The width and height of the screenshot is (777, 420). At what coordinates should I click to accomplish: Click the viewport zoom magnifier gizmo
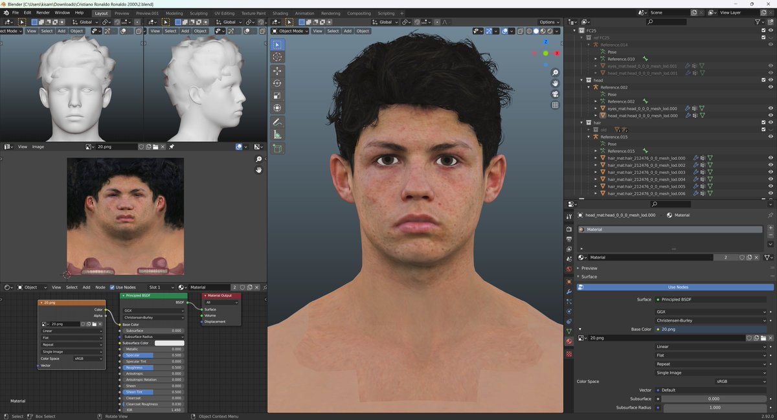point(556,72)
